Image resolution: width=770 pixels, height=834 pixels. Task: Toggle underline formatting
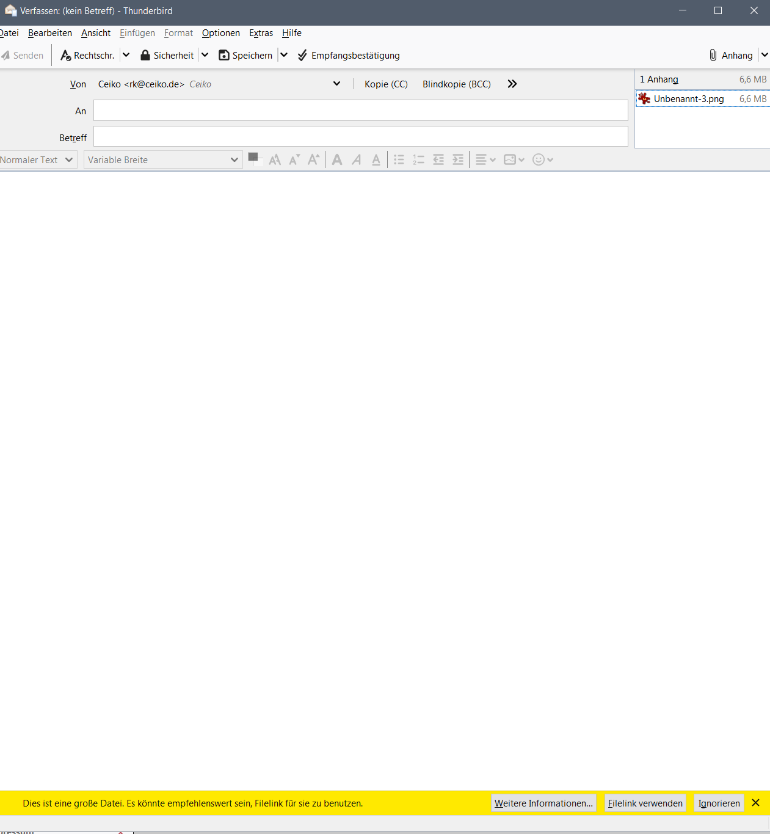click(376, 160)
